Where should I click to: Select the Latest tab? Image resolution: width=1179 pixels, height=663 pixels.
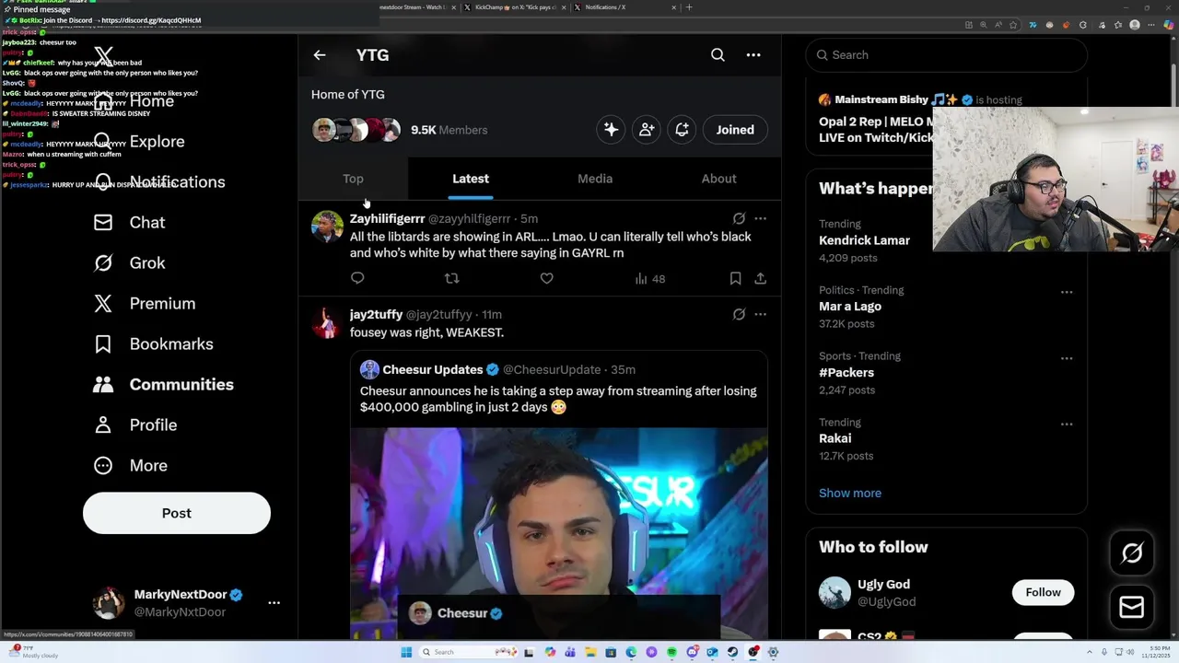[x=471, y=179]
